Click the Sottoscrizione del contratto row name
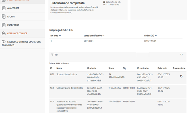The width and height of the screenshot is (190, 114). (69, 88)
